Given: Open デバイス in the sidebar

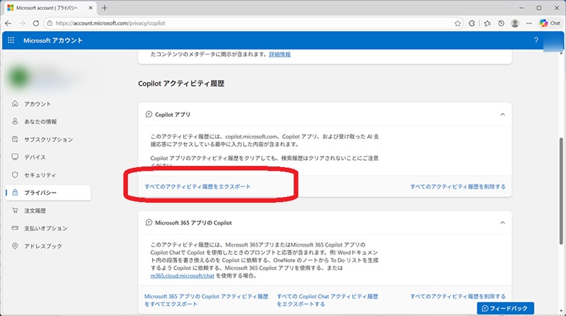Looking at the screenshot, I should (x=48, y=157).
